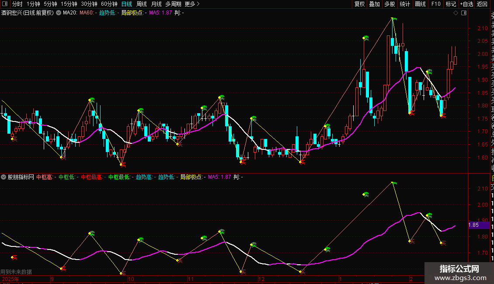
Task: Switch to the 分时 chart tab
Action: pyautogui.click(x=17, y=4)
